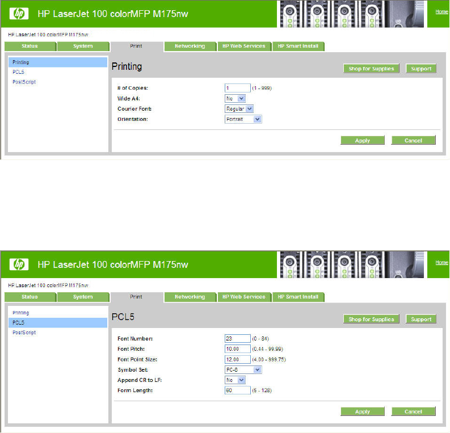
Task: Open HP Smart Install tab on the upper Printing page
Action: pos(298,46)
